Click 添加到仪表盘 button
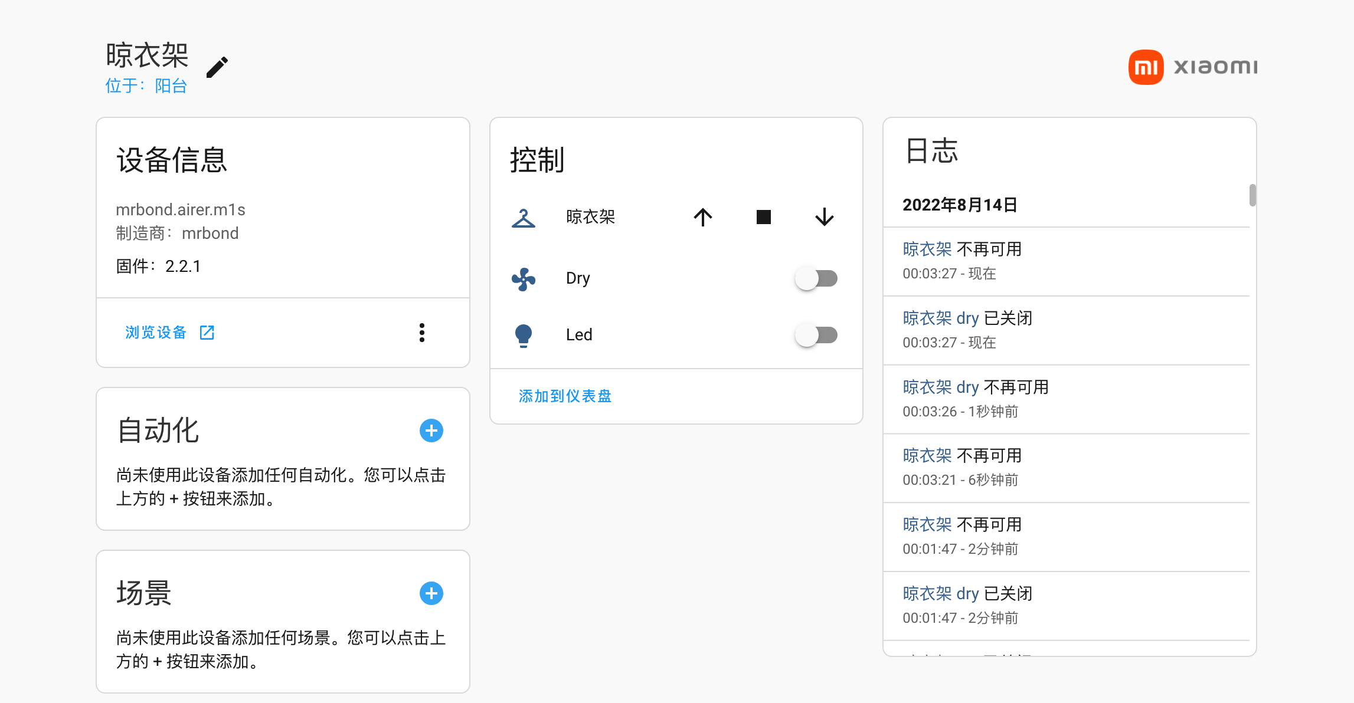The image size is (1354, 703). (565, 396)
